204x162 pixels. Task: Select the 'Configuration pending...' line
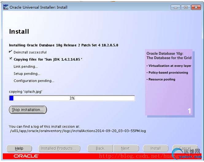(34, 81)
